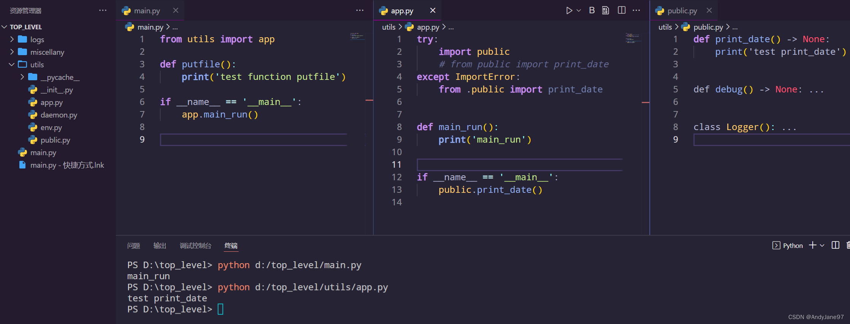Close the public.py tab

coord(709,11)
